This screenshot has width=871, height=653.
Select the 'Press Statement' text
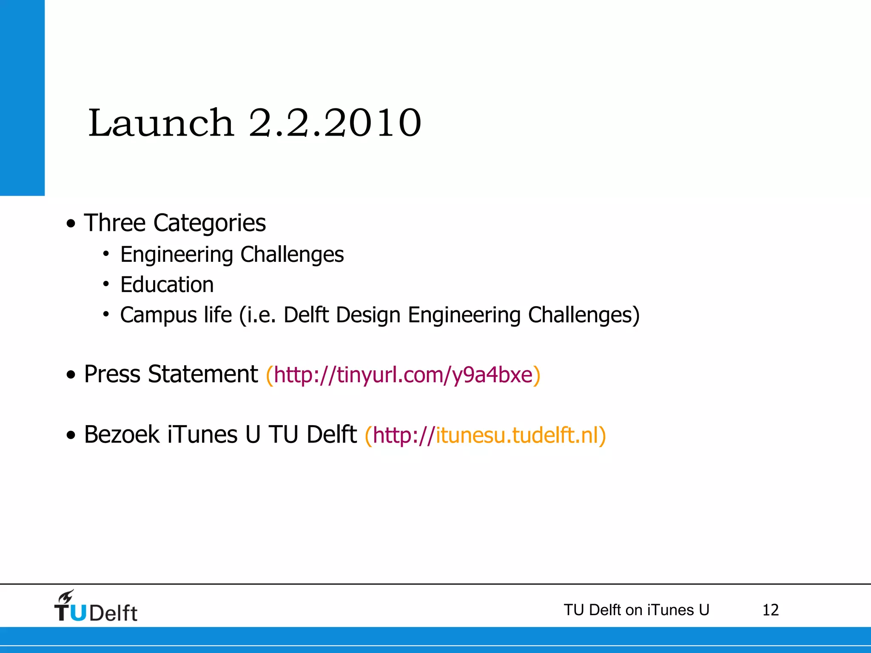tap(171, 374)
